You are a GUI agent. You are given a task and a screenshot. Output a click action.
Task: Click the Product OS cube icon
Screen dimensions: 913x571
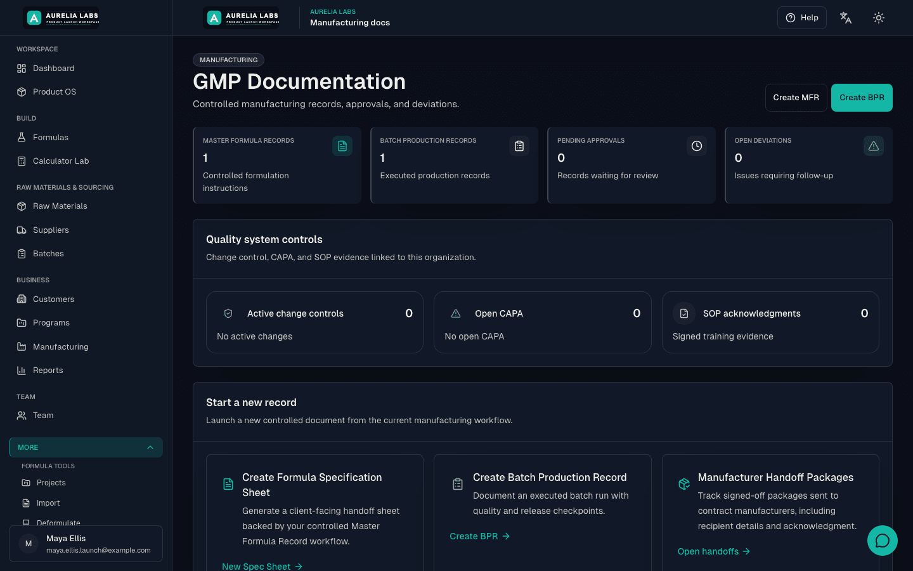tap(22, 92)
